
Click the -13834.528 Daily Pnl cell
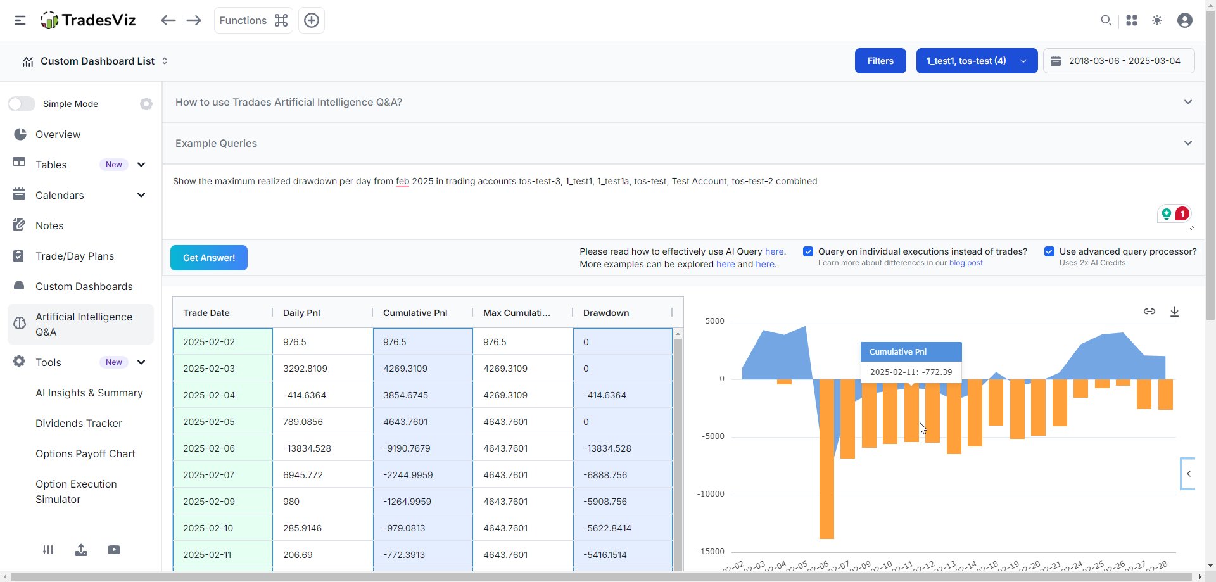click(x=322, y=448)
